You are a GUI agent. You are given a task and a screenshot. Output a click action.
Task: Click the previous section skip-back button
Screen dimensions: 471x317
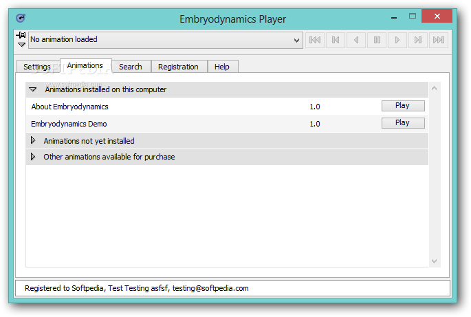tap(336, 40)
